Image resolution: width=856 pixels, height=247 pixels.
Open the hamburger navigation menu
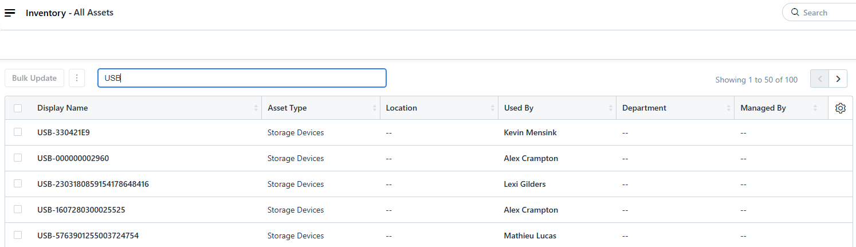pyautogui.click(x=10, y=13)
